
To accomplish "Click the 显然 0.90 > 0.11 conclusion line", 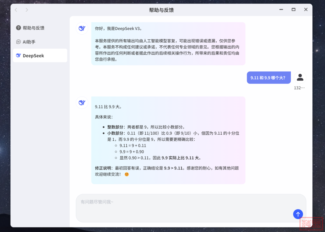I will [160, 158].
